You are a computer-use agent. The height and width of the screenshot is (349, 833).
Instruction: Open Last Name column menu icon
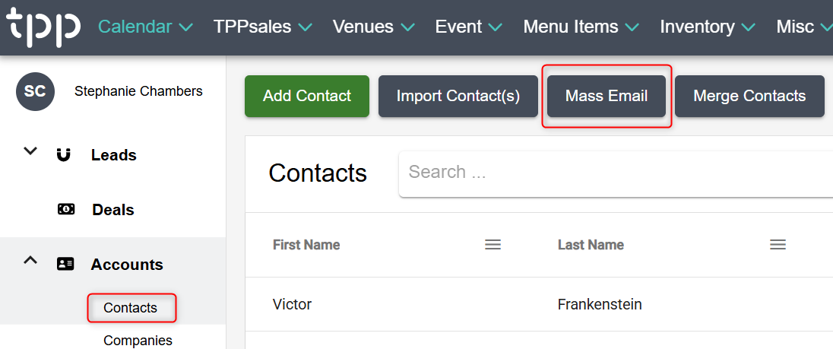(x=778, y=245)
